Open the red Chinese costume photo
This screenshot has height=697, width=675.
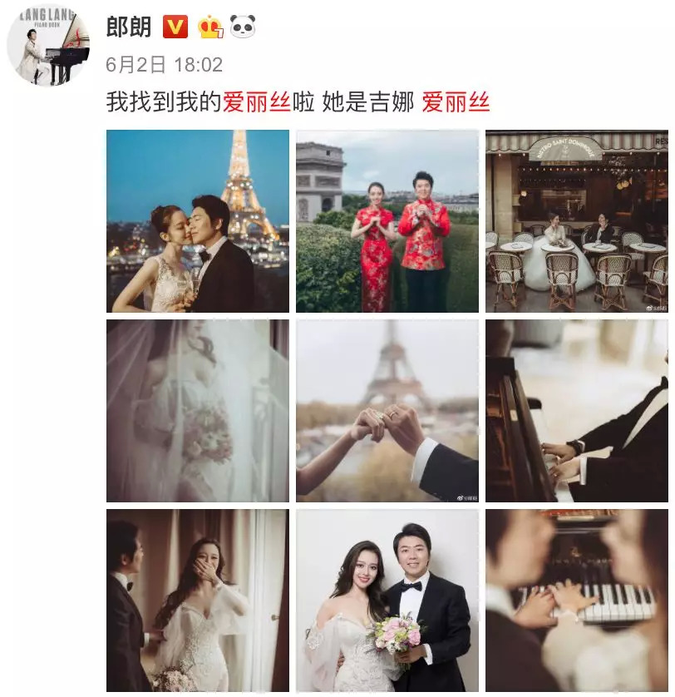tap(387, 221)
